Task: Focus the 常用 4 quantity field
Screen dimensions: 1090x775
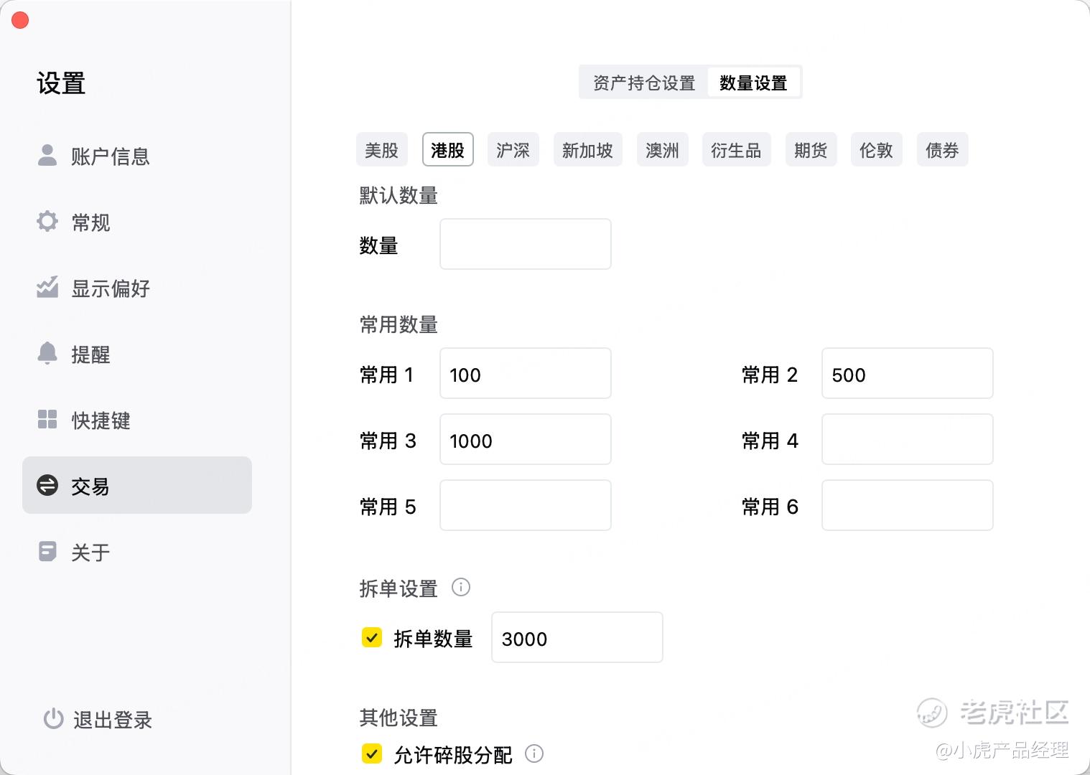Action: click(x=907, y=439)
